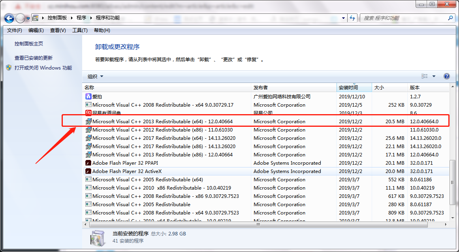Screen dimensions: 459x252
Task: Open the address bar history dropdown
Action: (x=343, y=18)
